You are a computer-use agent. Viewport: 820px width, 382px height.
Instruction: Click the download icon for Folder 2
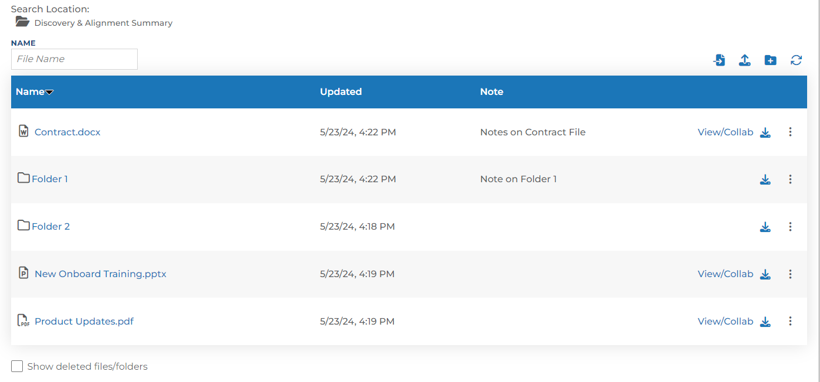[x=765, y=227]
